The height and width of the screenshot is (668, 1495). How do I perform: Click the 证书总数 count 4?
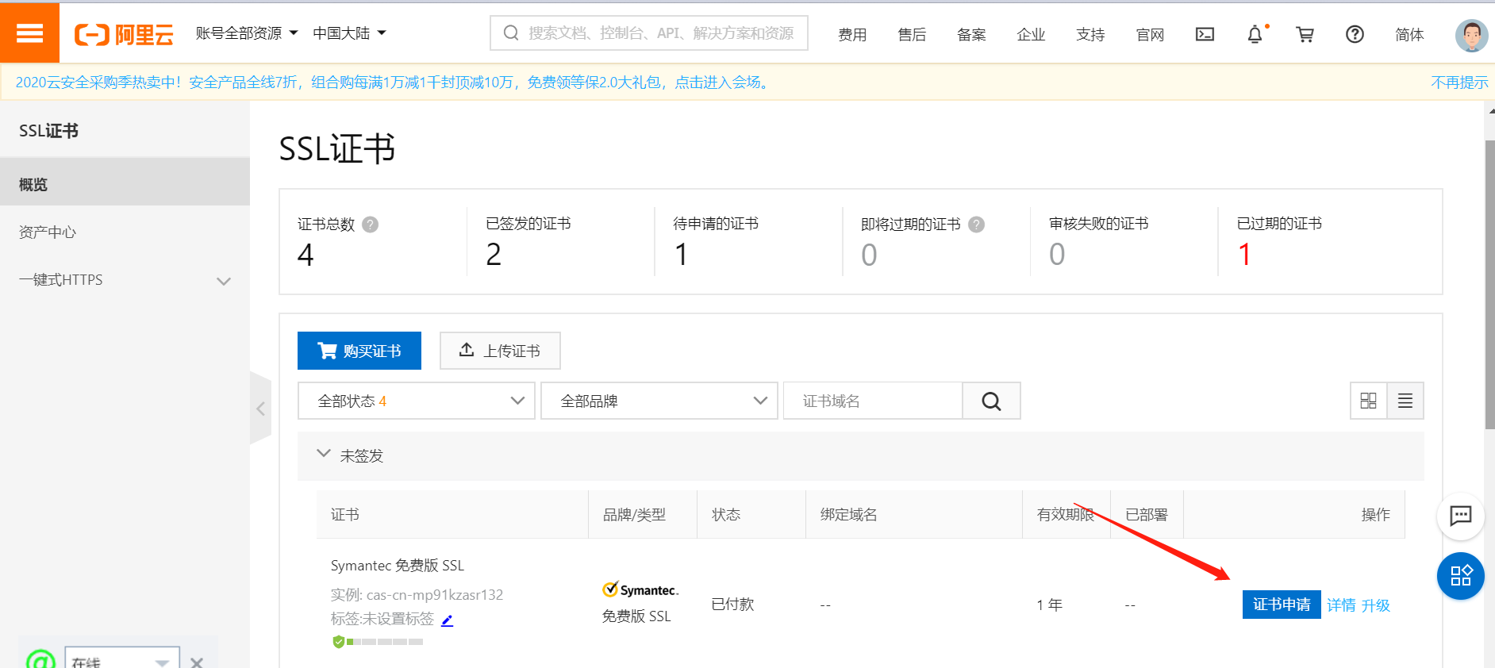click(306, 255)
